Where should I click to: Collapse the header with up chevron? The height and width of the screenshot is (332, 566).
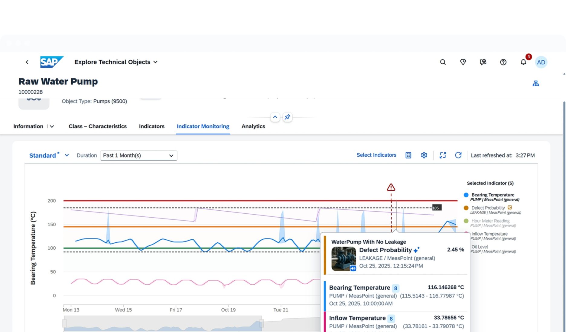[275, 117]
